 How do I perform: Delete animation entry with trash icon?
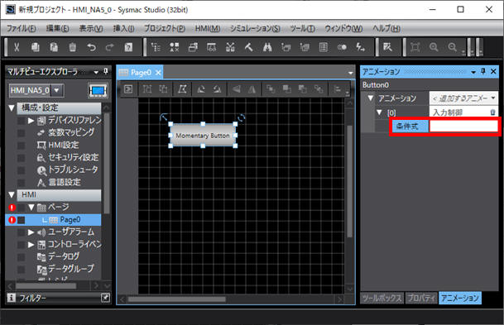click(x=492, y=112)
